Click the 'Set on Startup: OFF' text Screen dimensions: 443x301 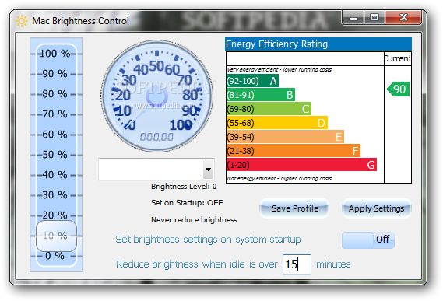tap(187, 203)
